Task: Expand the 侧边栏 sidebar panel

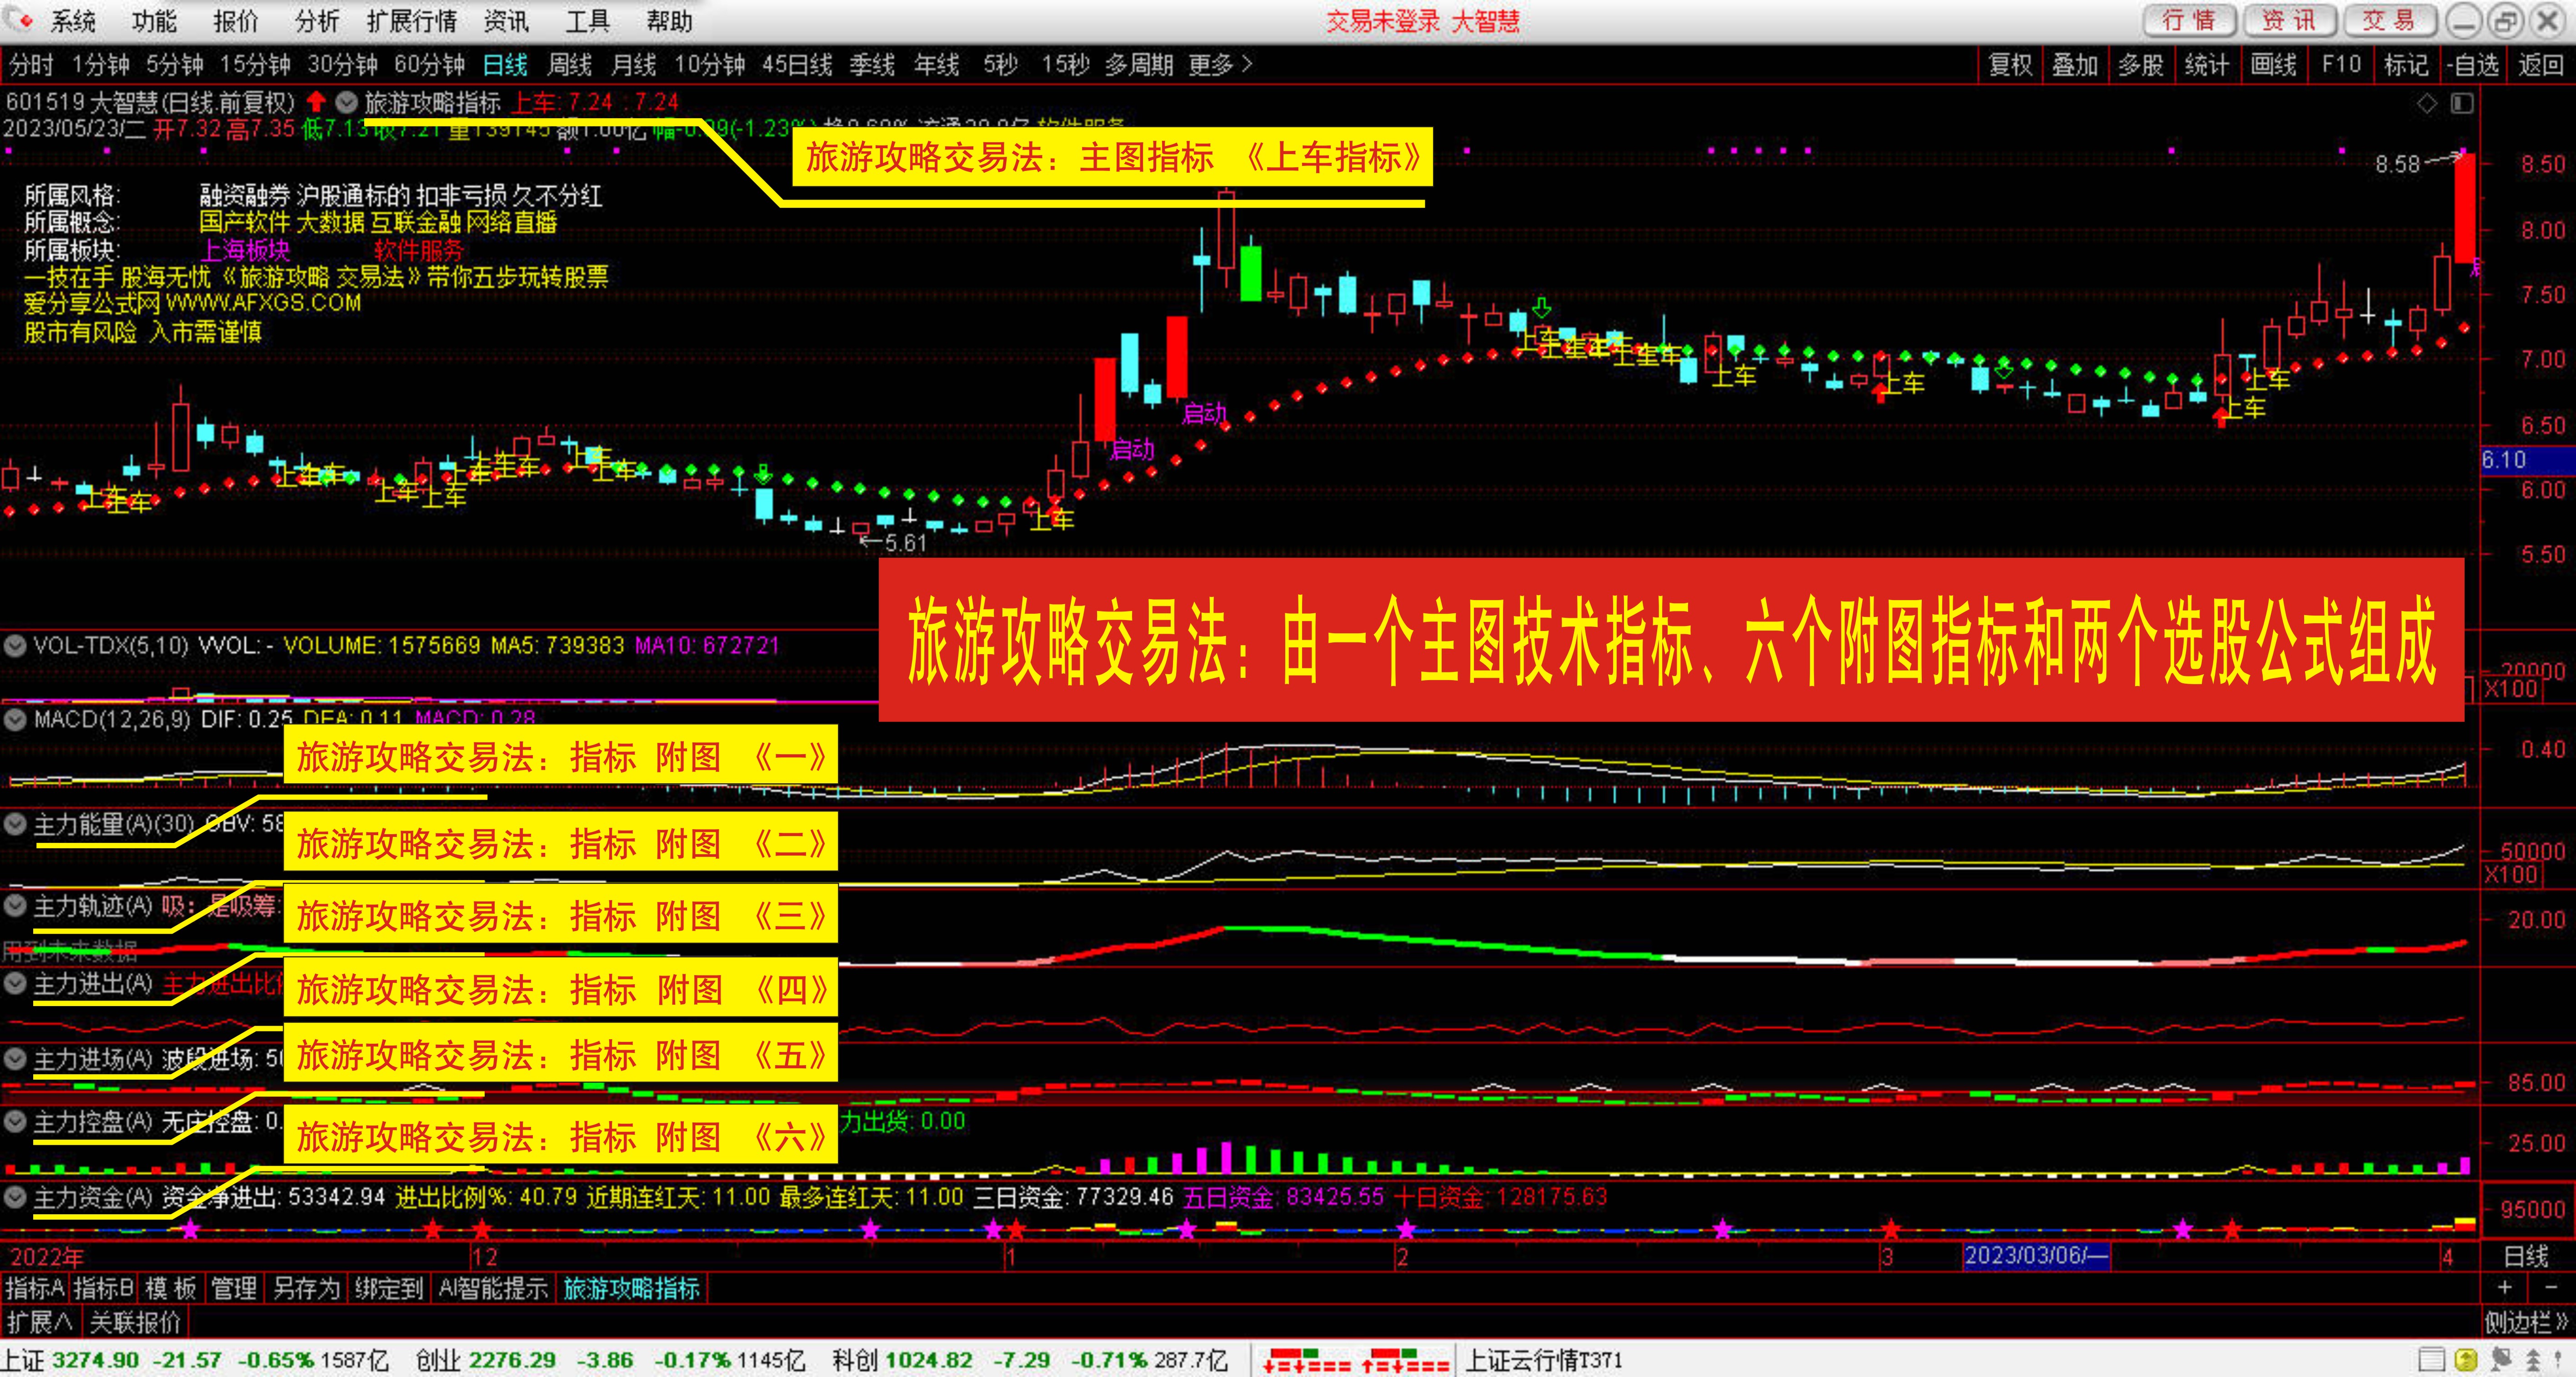Action: click(x=2526, y=1322)
